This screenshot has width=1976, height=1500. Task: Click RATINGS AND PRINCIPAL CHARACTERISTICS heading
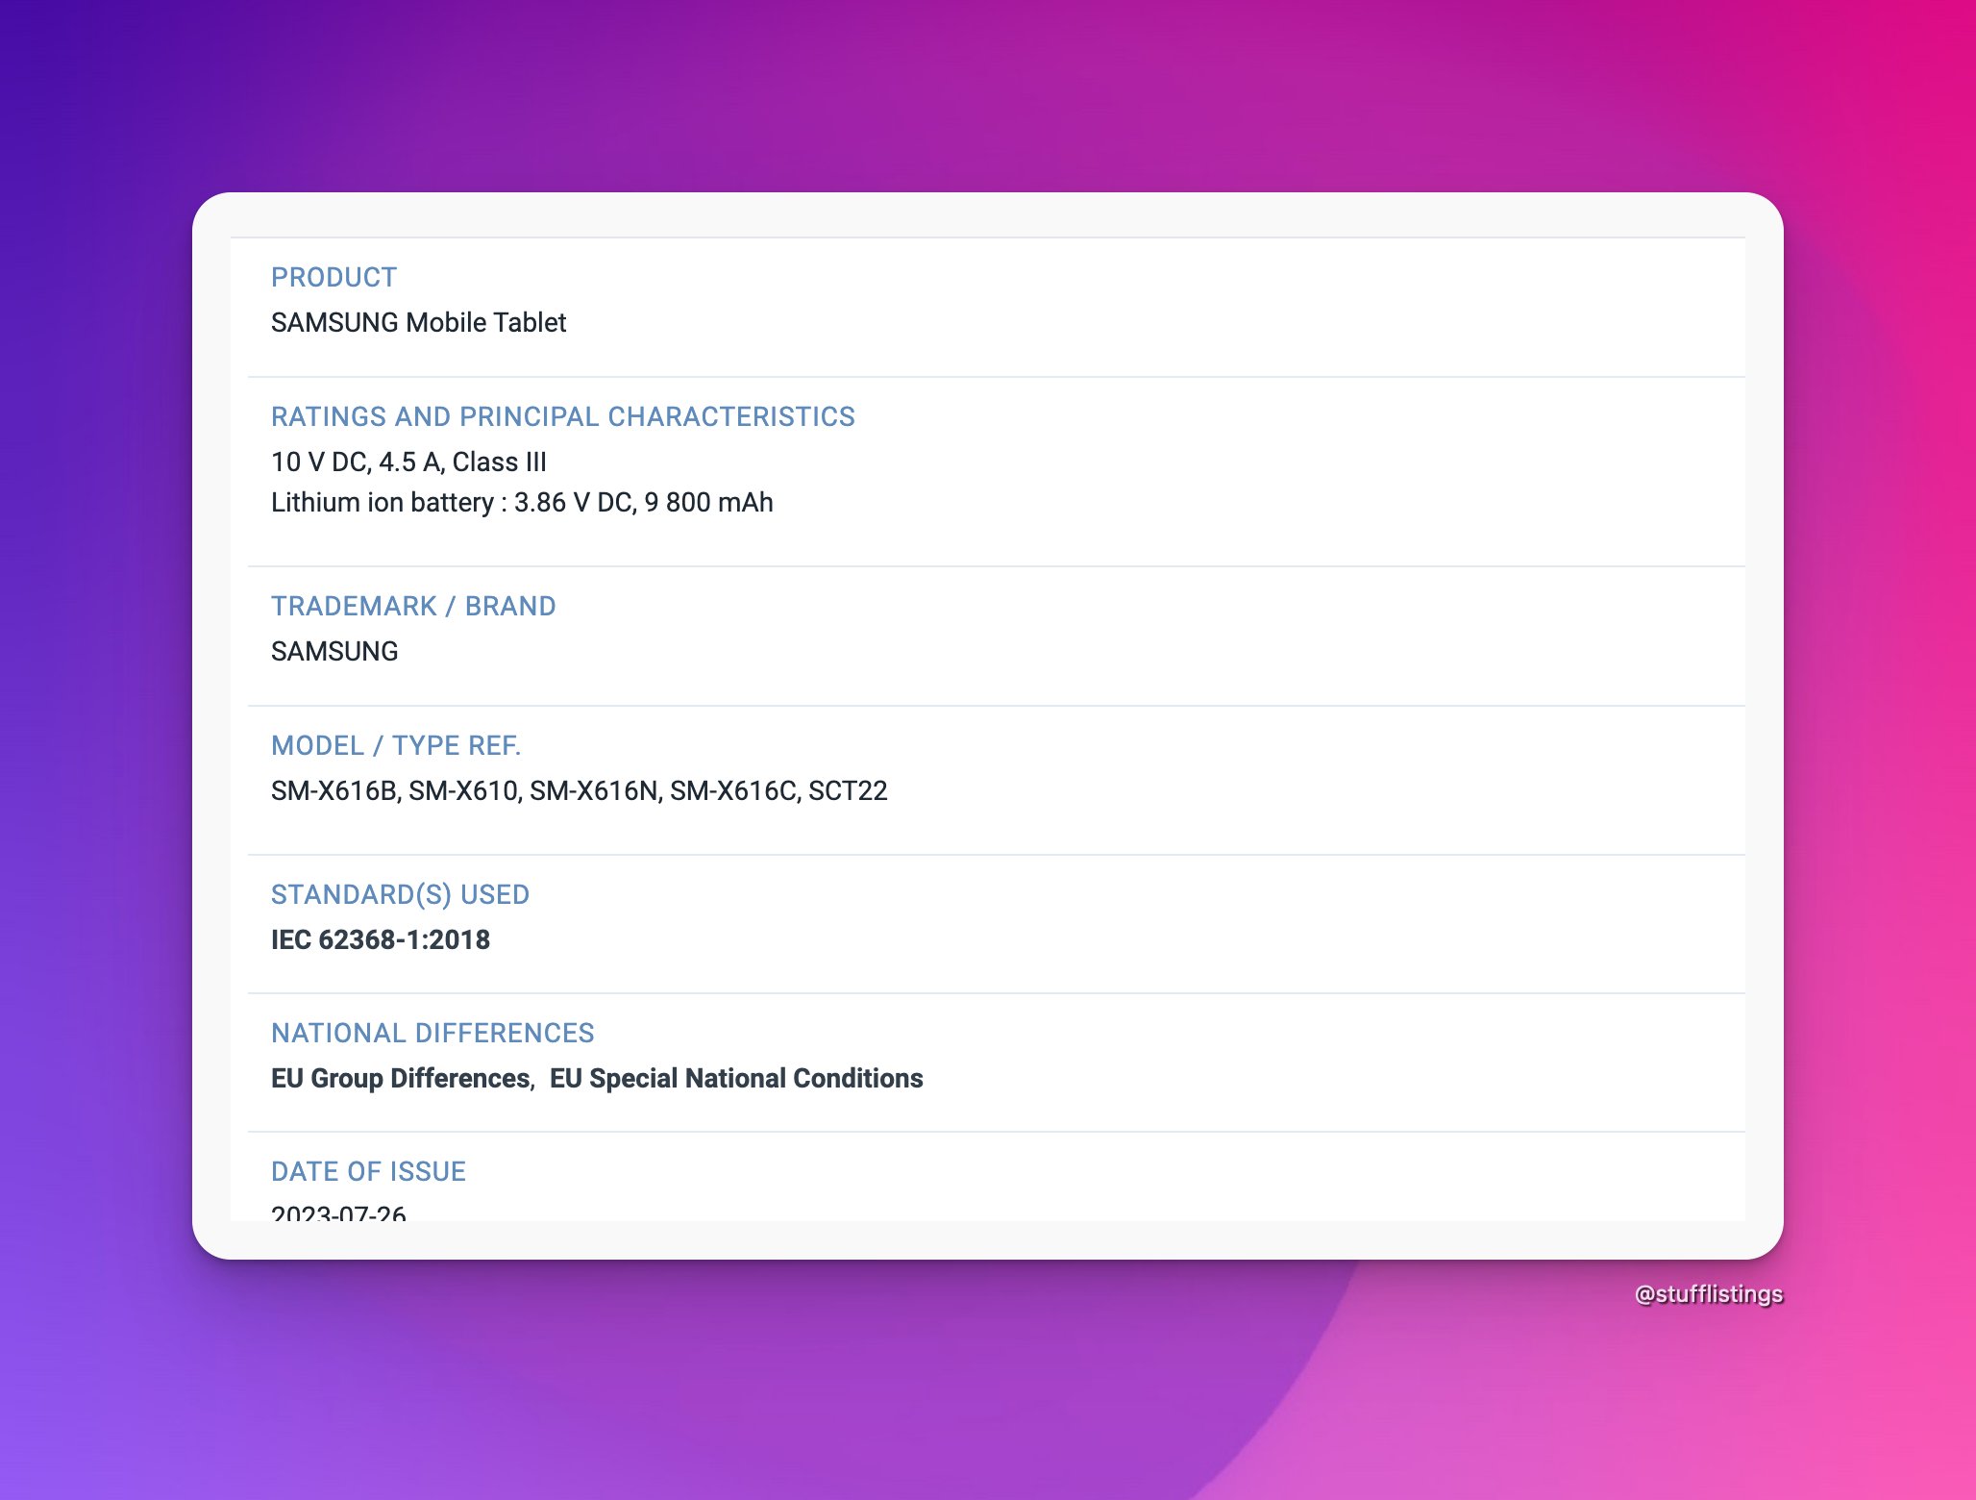pyautogui.click(x=562, y=417)
